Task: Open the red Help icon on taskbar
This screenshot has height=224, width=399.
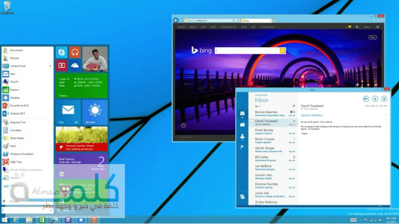Action: (x=94, y=220)
